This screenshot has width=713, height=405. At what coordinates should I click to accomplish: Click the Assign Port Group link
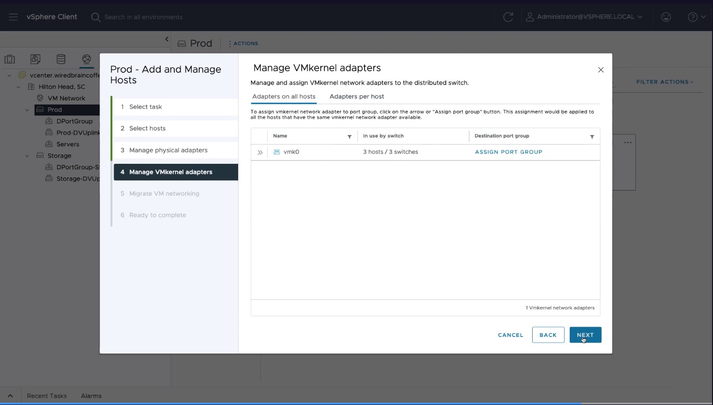[x=508, y=152]
